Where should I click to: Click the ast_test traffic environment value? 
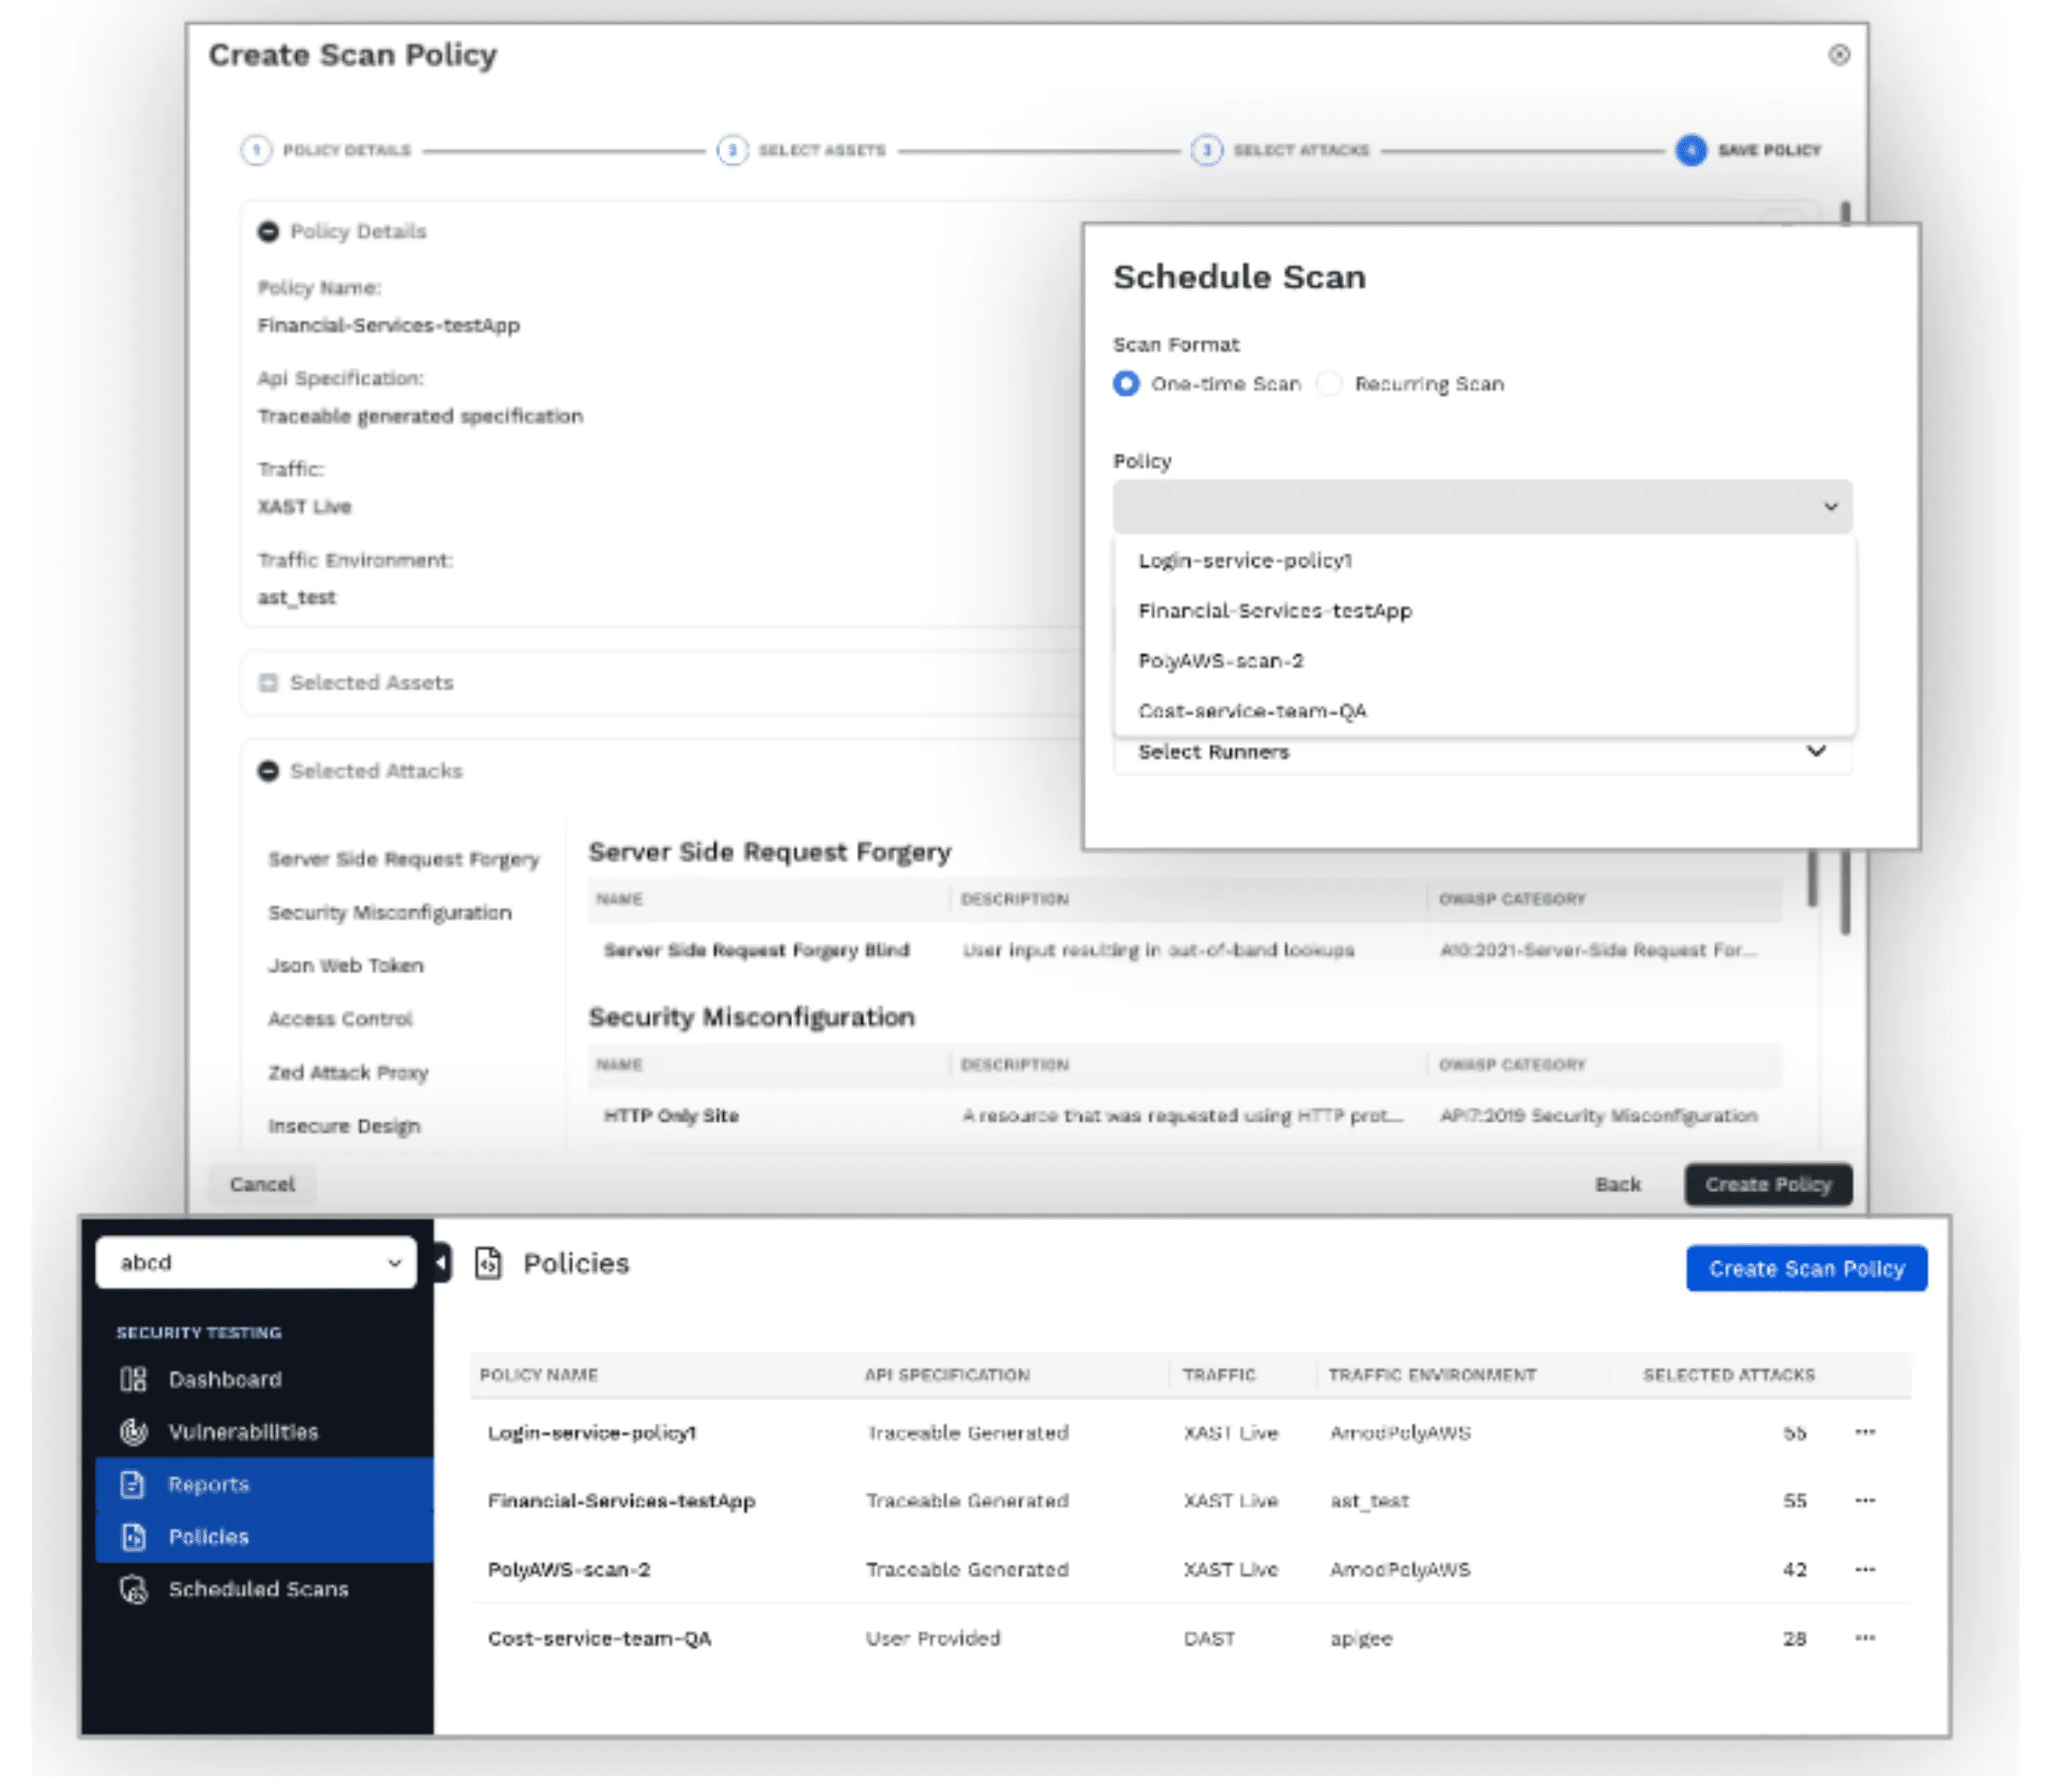pyautogui.click(x=296, y=597)
